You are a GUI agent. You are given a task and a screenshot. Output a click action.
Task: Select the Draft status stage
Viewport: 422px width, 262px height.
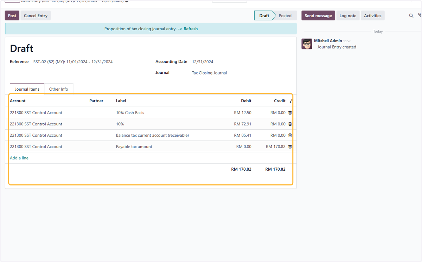click(x=264, y=15)
